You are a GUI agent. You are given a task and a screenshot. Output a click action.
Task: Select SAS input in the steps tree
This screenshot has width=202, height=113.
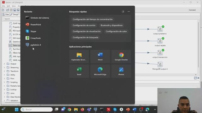coord(15,38)
